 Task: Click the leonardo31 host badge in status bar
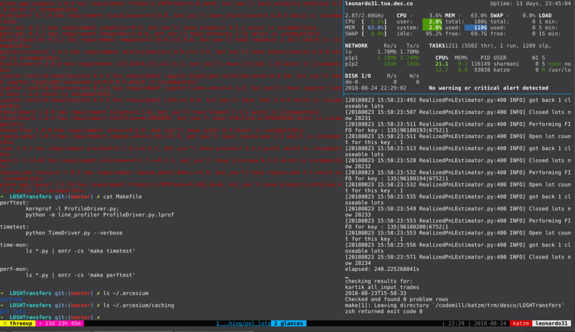[x=551, y=324]
